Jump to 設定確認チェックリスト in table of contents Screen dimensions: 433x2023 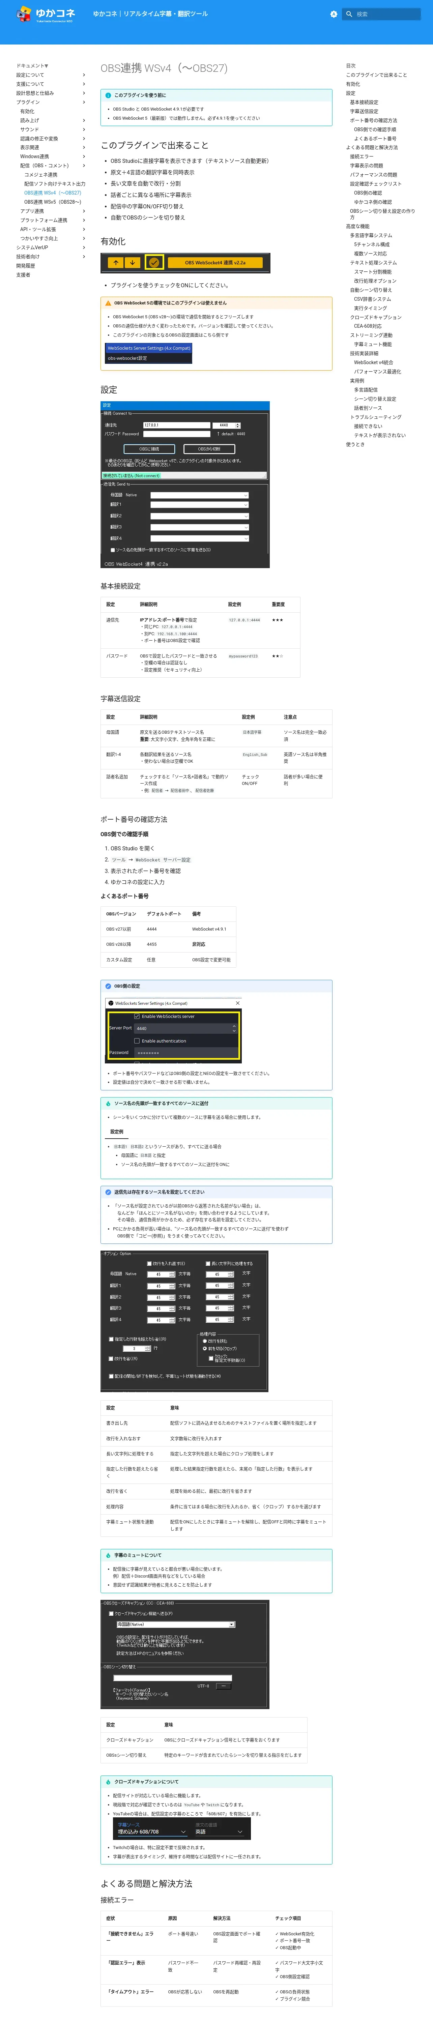tap(376, 184)
